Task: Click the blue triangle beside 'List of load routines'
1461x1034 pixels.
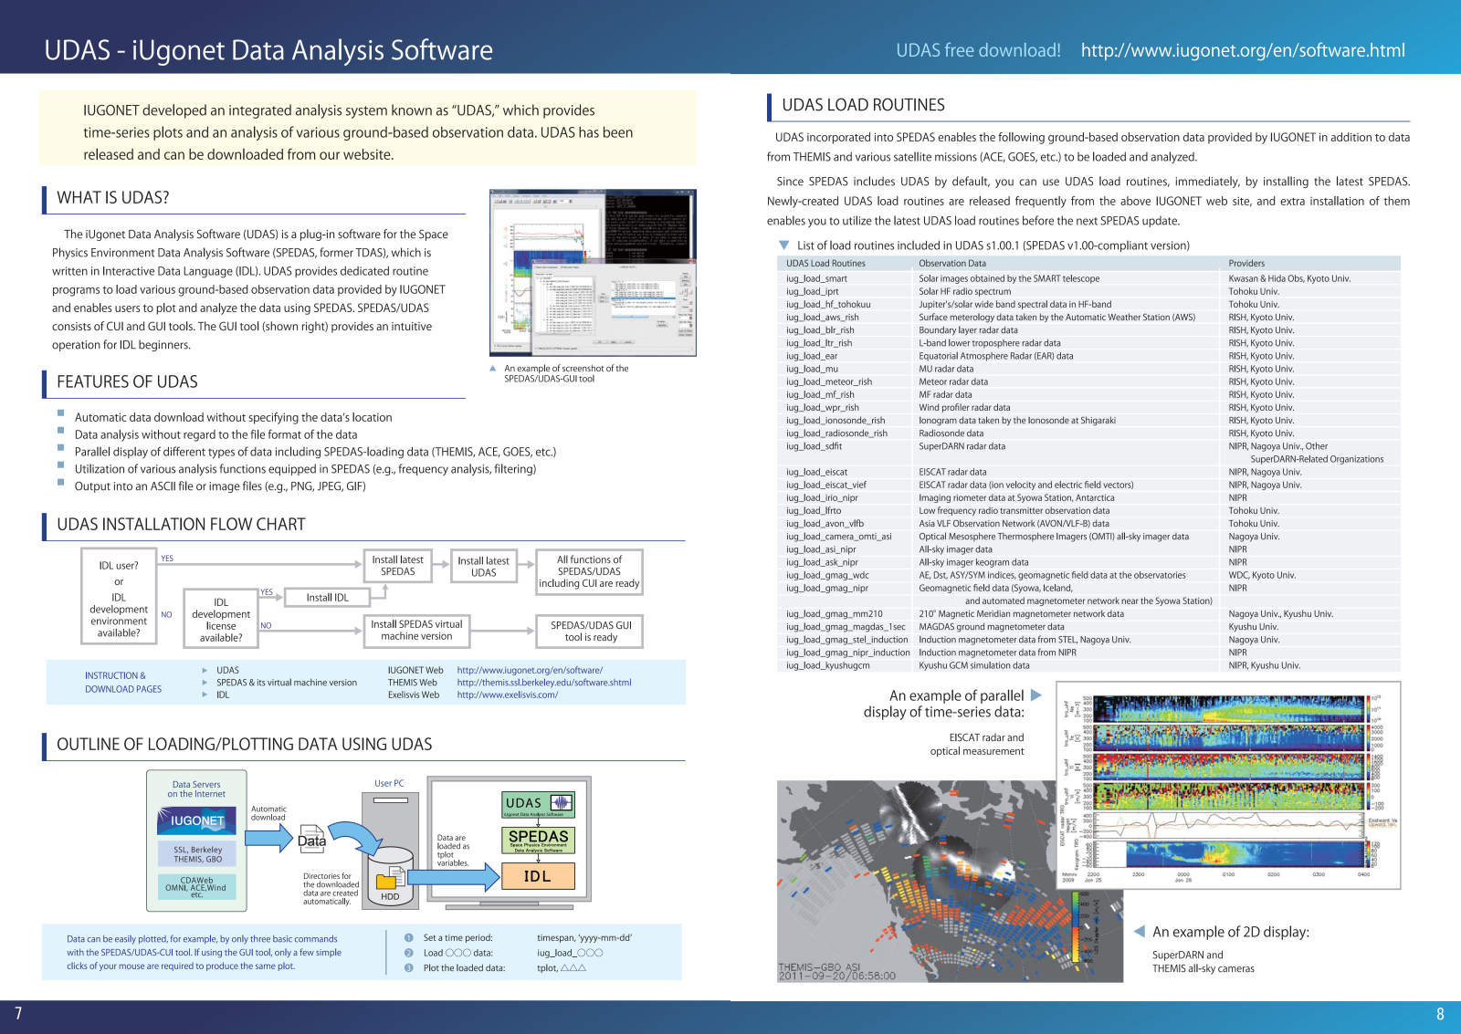Action: pos(783,245)
